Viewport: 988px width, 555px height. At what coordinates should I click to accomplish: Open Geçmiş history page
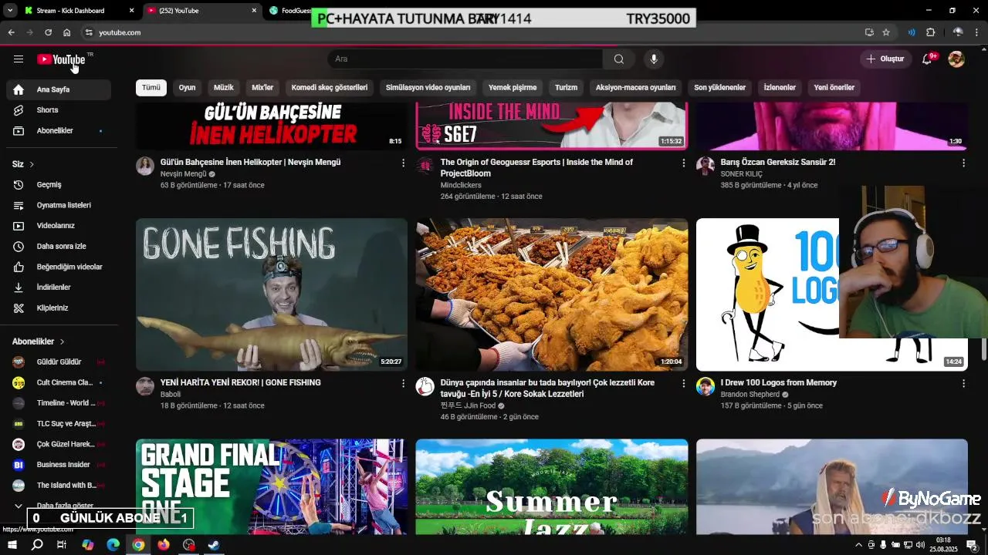tap(59, 185)
